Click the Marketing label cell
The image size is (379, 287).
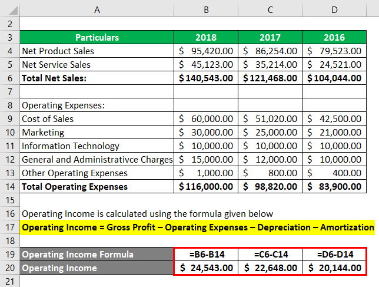click(97, 132)
